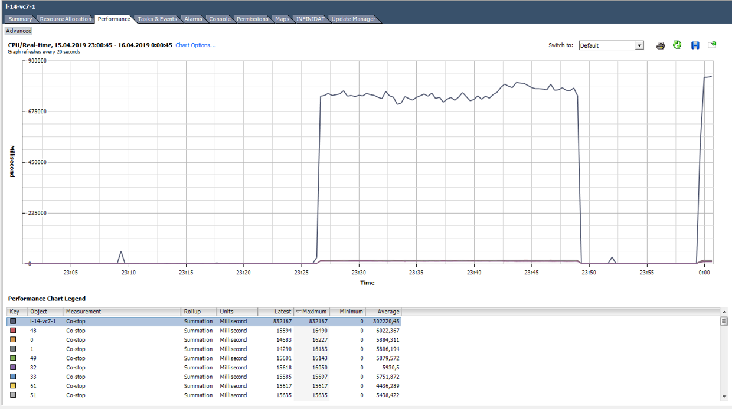Open the Switch to dropdown
The height and width of the screenshot is (409, 732).
point(639,45)
